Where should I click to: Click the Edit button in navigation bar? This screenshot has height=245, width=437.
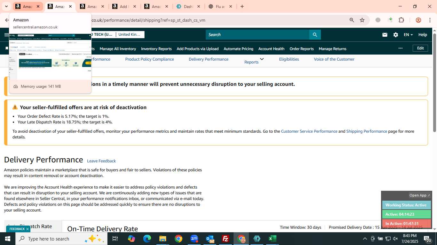coord(420,48)
